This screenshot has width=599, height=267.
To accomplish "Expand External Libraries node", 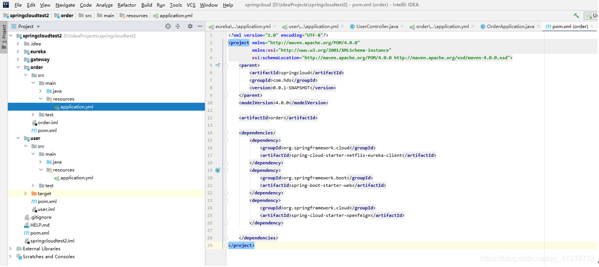I will coord(11,249).
